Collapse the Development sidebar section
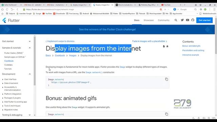217x122 pixels. point(29,74)
